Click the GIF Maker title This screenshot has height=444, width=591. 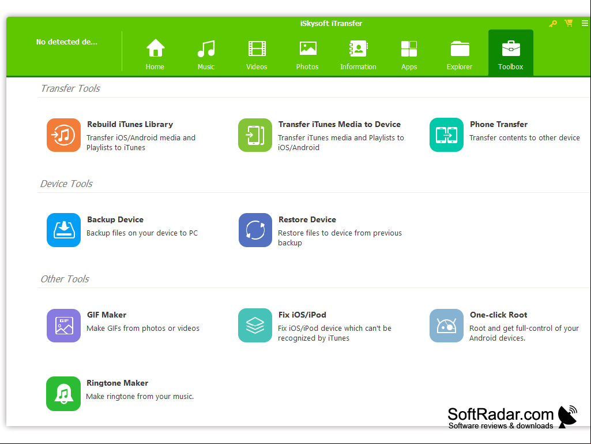pyautogui.click(x=107, y=315)
